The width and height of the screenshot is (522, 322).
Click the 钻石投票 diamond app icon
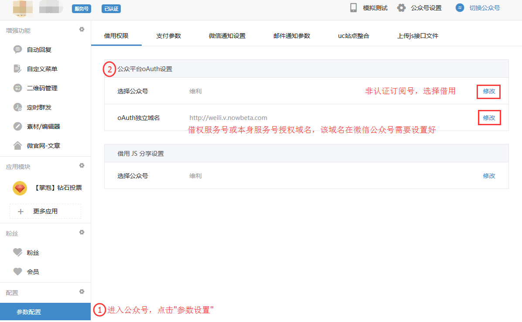[x=20, y=188]
